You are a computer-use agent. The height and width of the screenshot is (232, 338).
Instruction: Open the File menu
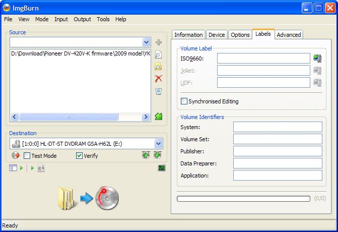(x=8, y=19)
